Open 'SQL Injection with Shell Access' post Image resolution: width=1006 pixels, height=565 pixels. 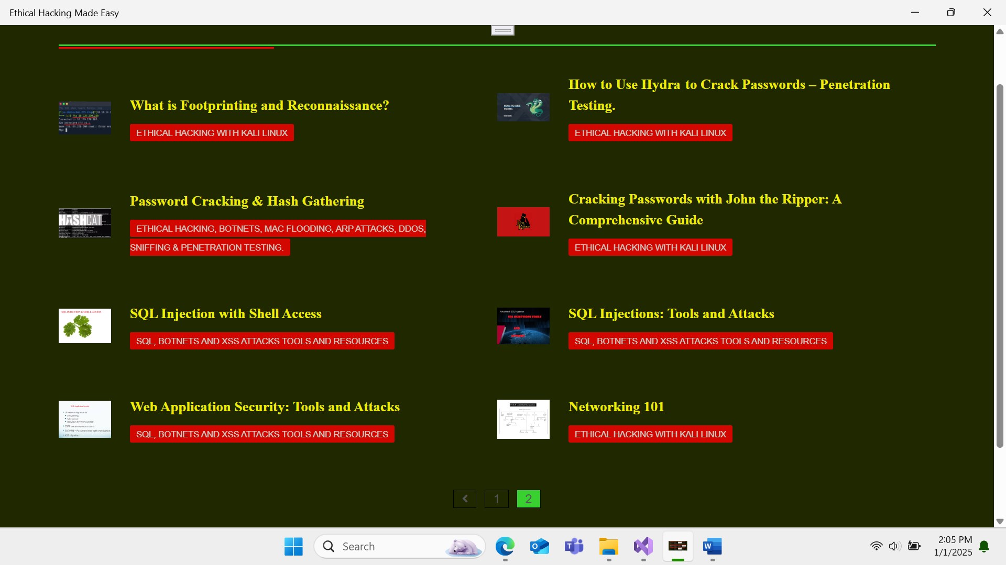(x=226, y=314)
